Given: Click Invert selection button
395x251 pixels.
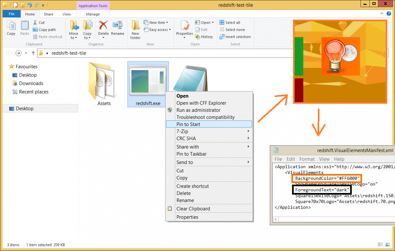Looking at the screenshot, I should pyautogui.click(x=235, y=37).
